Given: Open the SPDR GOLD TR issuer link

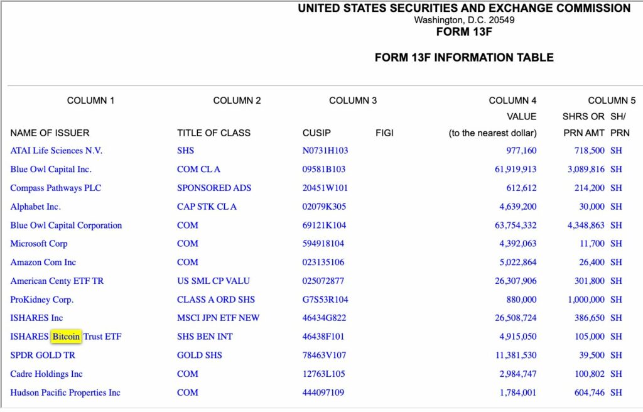Looking at the screenshot, I should coord(43,355).
